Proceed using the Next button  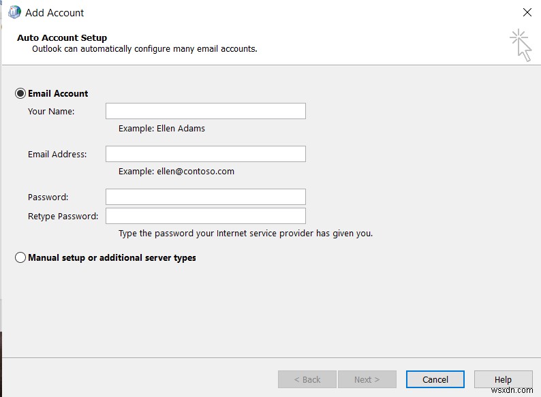[367, 379]
